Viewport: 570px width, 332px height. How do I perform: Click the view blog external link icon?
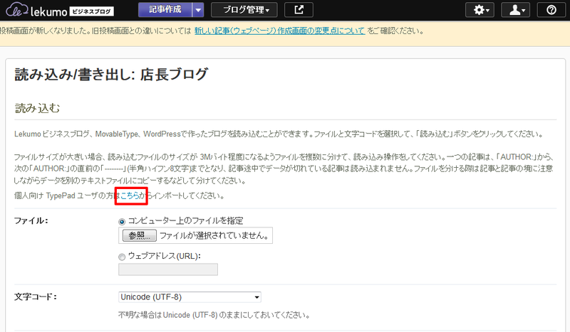299,10
